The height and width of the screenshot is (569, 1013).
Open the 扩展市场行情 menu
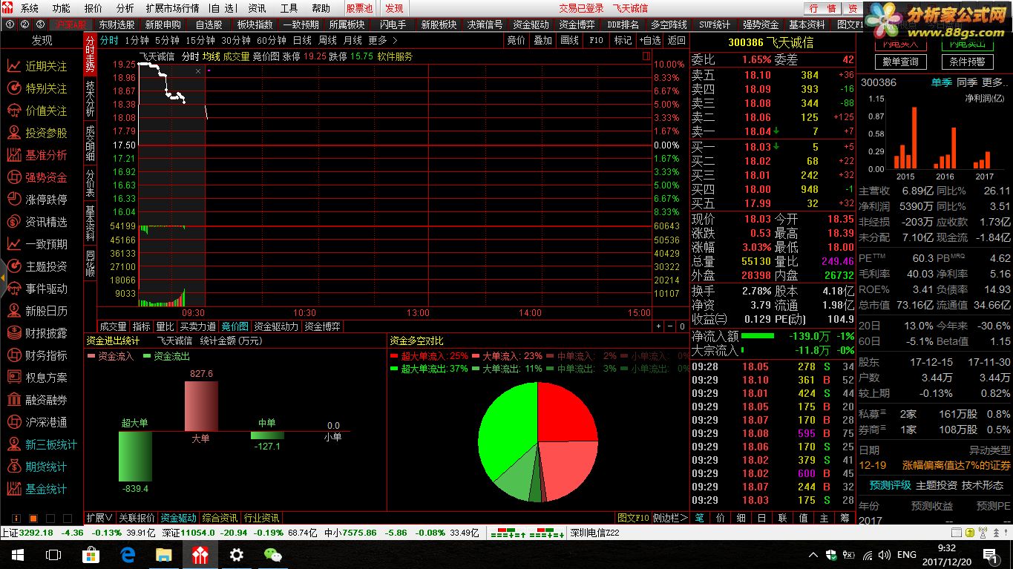(x=172, y=8)
